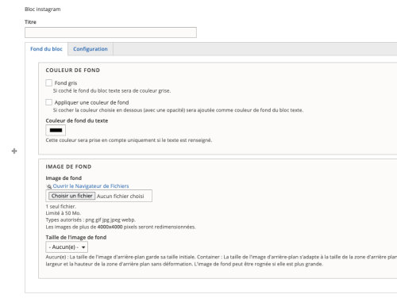
Task: Click the Limité à 50 Mo. text
Action: tap(64, 213)
